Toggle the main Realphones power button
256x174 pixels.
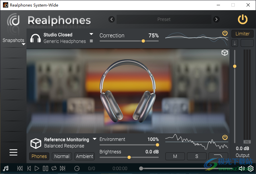(243, 19)
